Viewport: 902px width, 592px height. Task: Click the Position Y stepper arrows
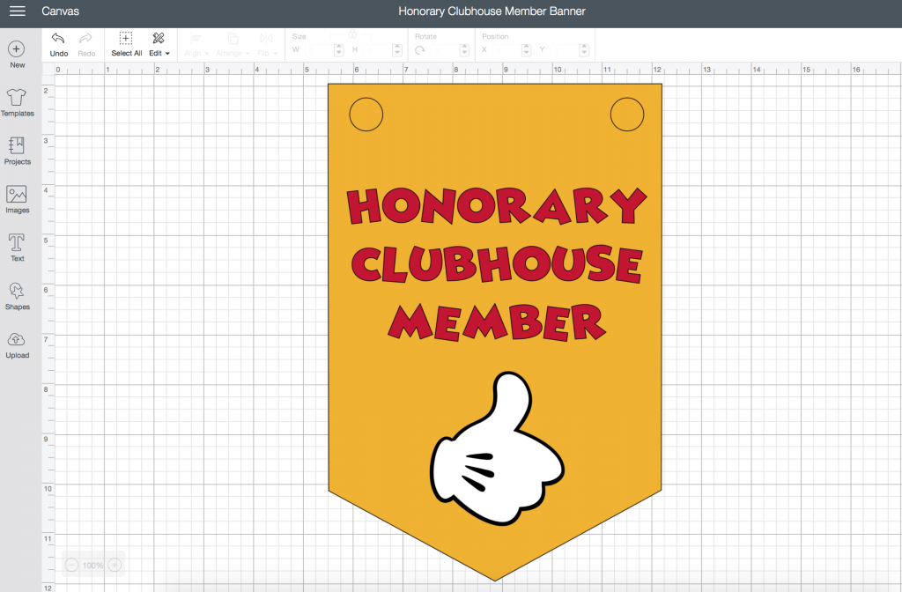(x=584, y=50)
